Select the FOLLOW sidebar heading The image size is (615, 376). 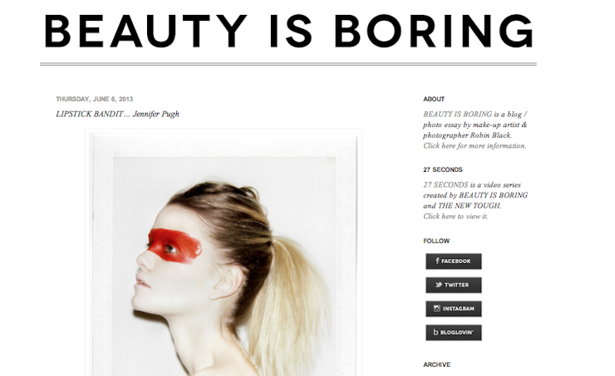point(436,241)
